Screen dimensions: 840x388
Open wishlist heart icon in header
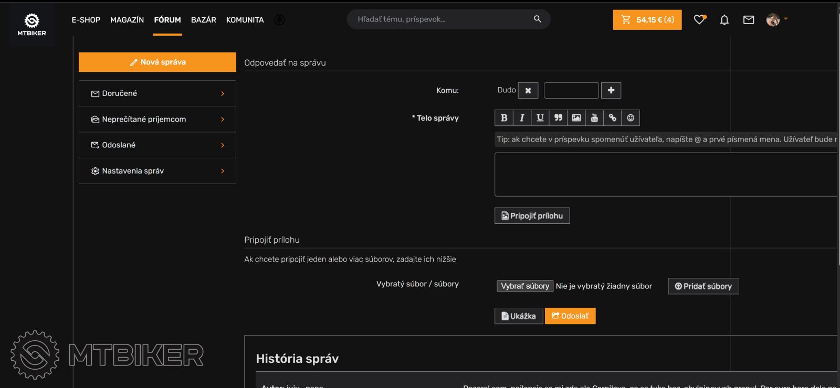point(699,20)
